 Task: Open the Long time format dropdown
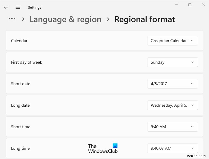pos(173,148)
